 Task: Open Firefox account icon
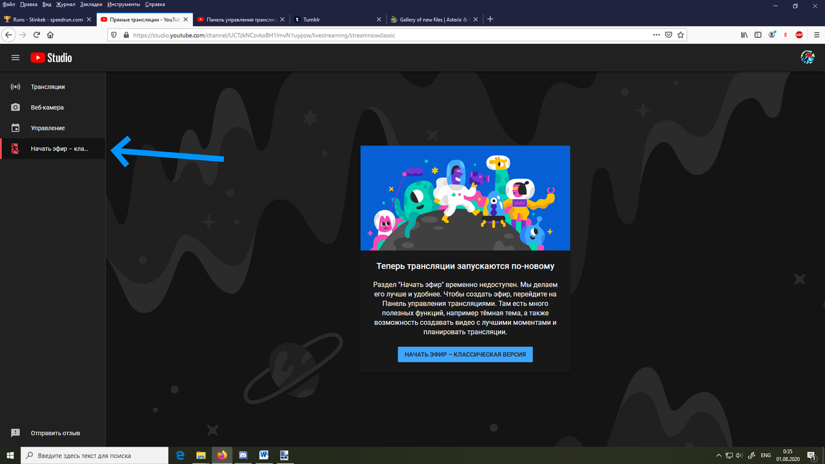pyautogui.click(x=772, y=35)
